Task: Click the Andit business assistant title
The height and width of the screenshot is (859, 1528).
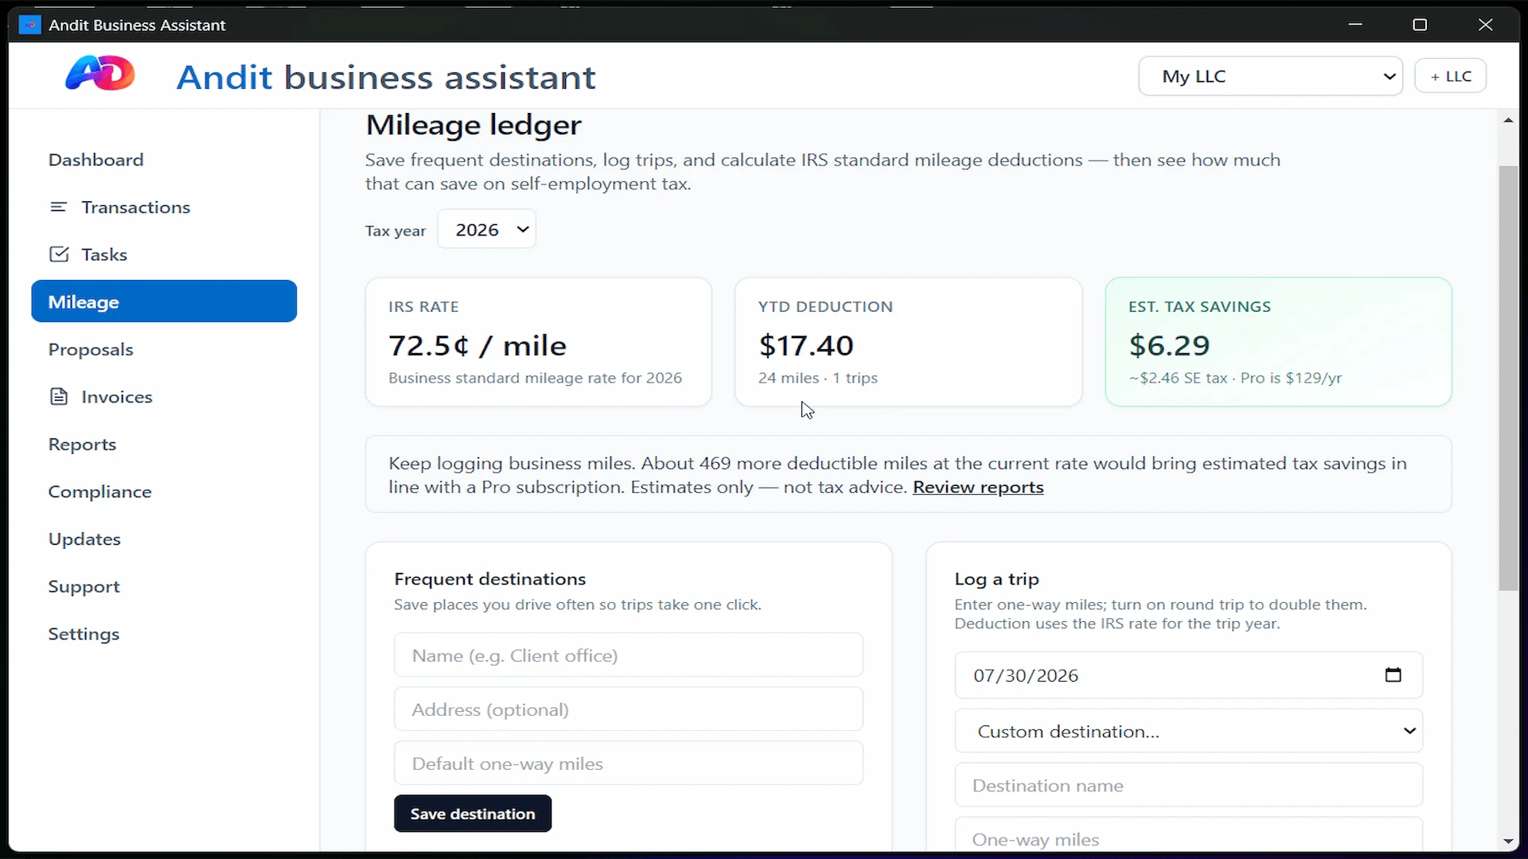Action: (386, 77)
